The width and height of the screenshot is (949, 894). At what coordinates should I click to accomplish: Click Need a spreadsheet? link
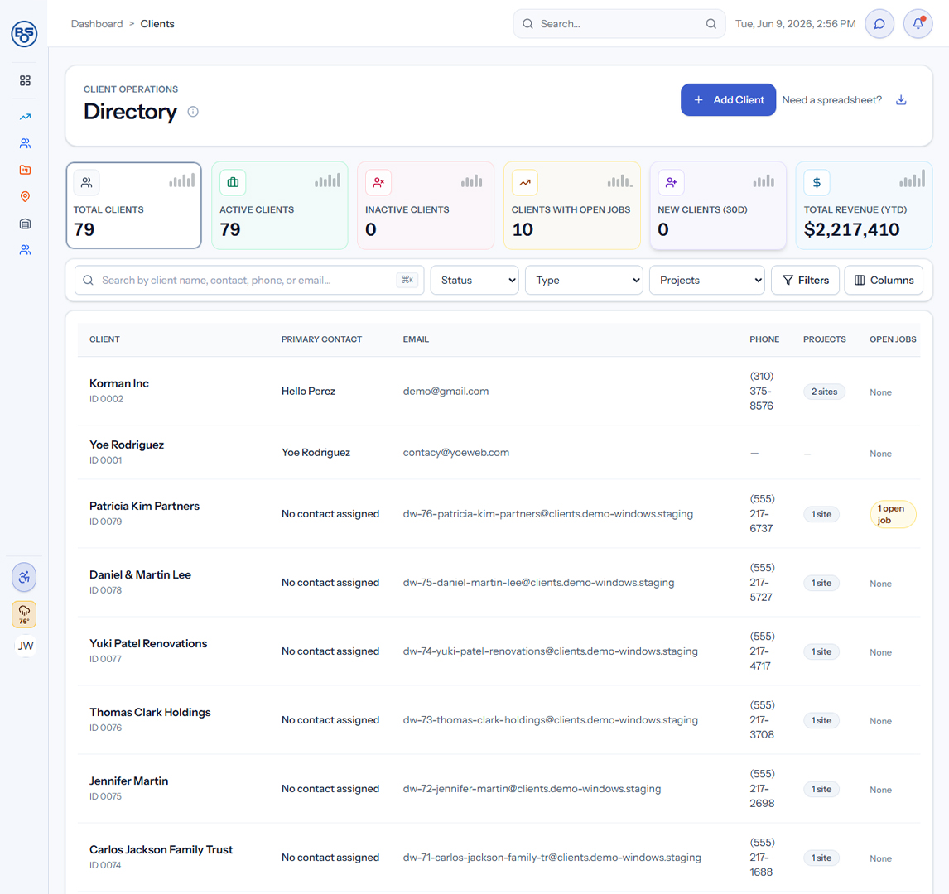[831, 100]
